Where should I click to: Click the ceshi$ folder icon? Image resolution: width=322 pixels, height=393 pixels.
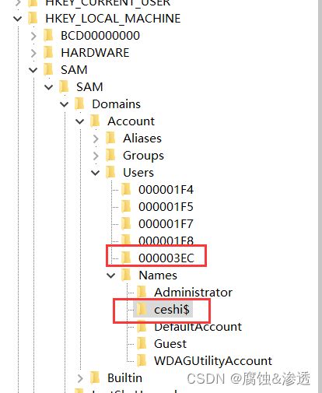tap(142, 310)
